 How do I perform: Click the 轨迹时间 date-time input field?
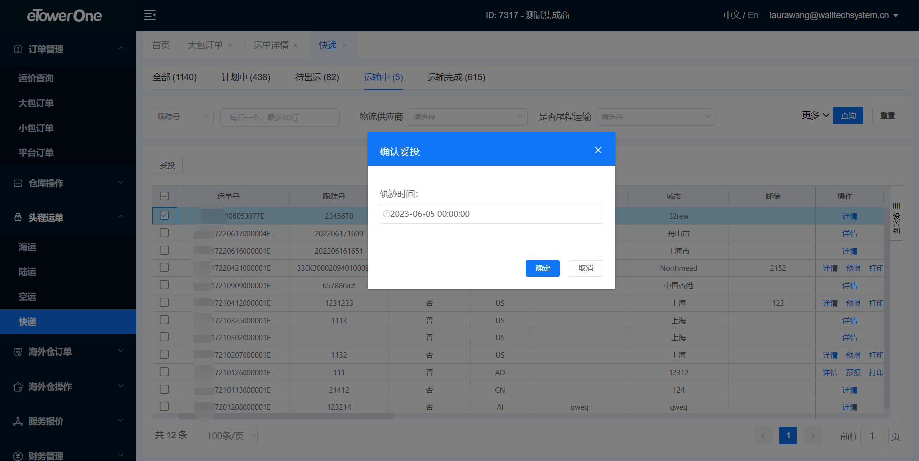(x=491, y=214)
